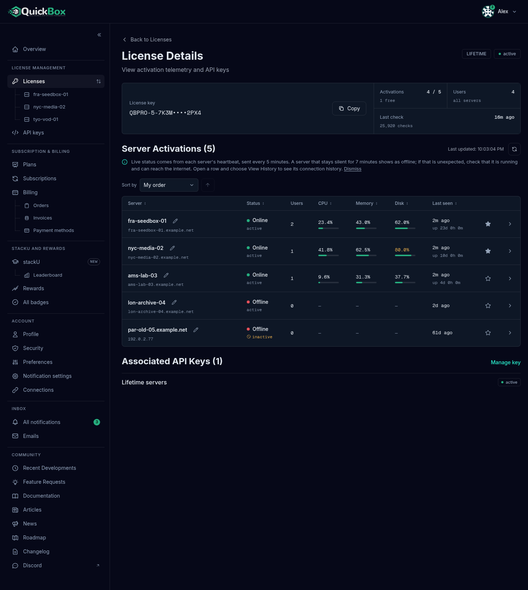Click the QuickBox logo
Viewport: 528px width, 590px height.
[37, 12]
